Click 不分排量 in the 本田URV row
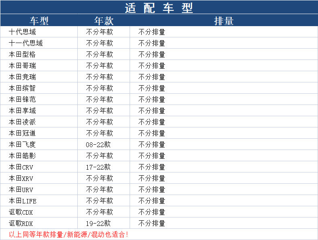Image resolution: width=318 pixels, height=240 pixels. (x=152, y=190)
